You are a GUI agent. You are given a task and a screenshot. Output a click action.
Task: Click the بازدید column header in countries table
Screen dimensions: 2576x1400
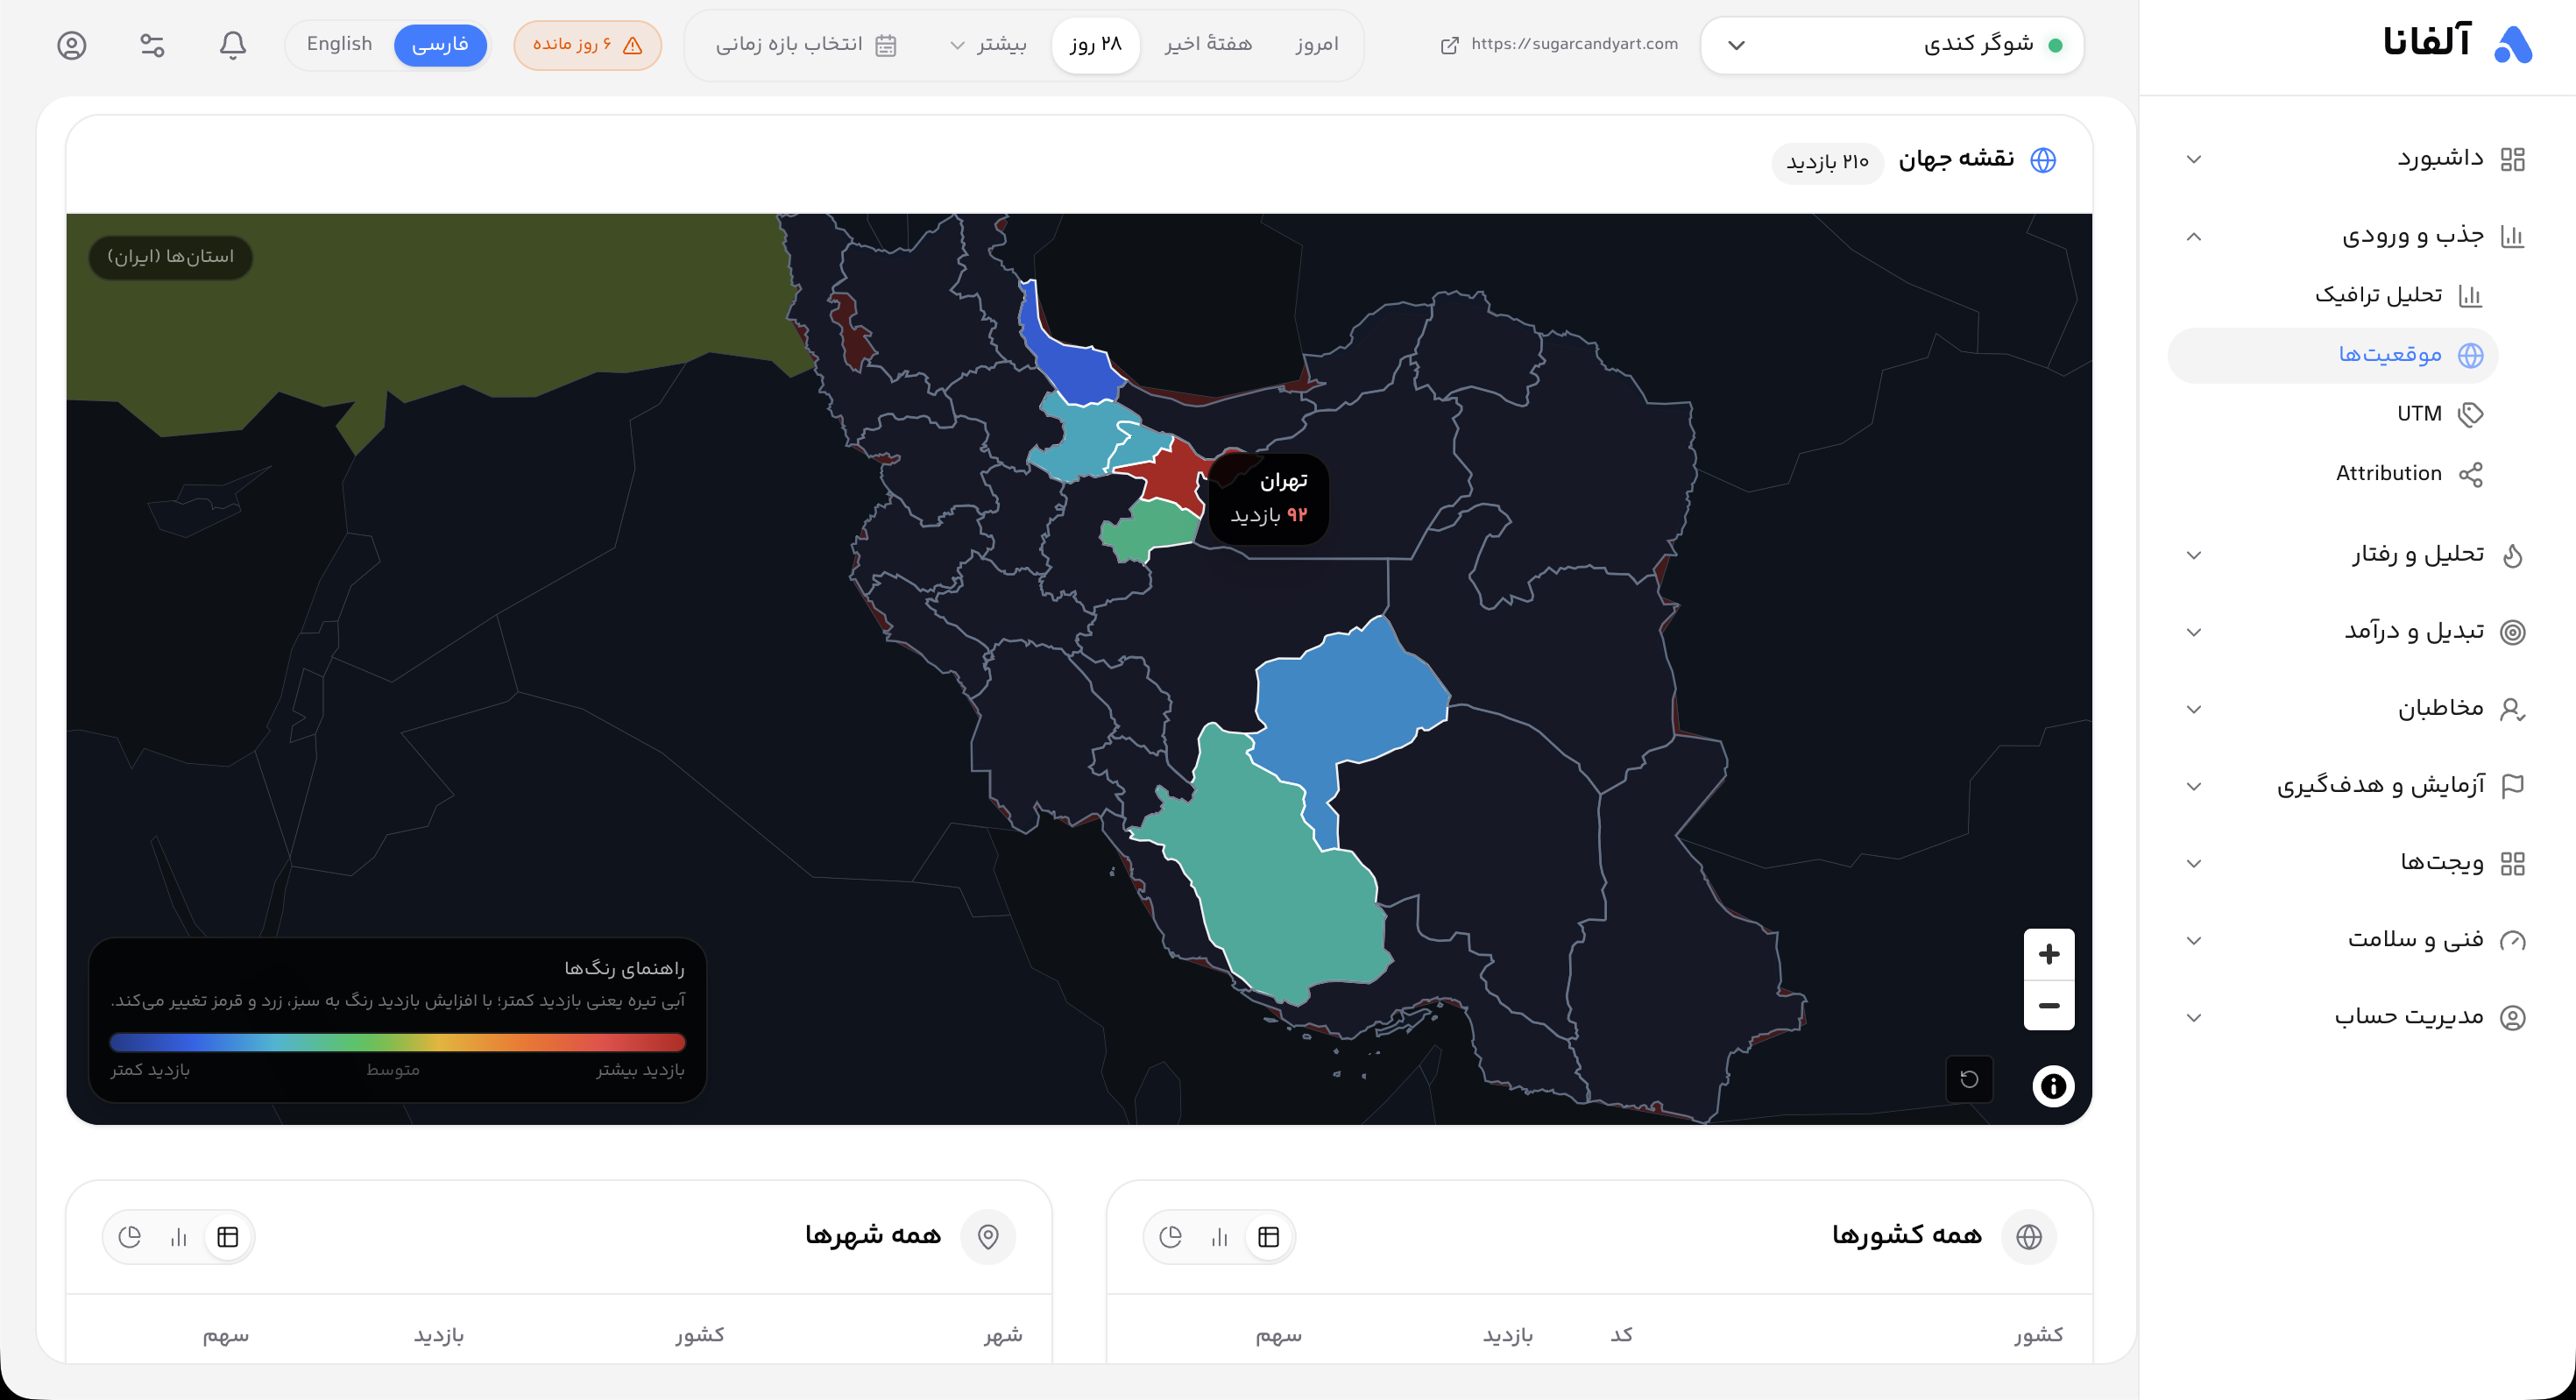1508,1335
